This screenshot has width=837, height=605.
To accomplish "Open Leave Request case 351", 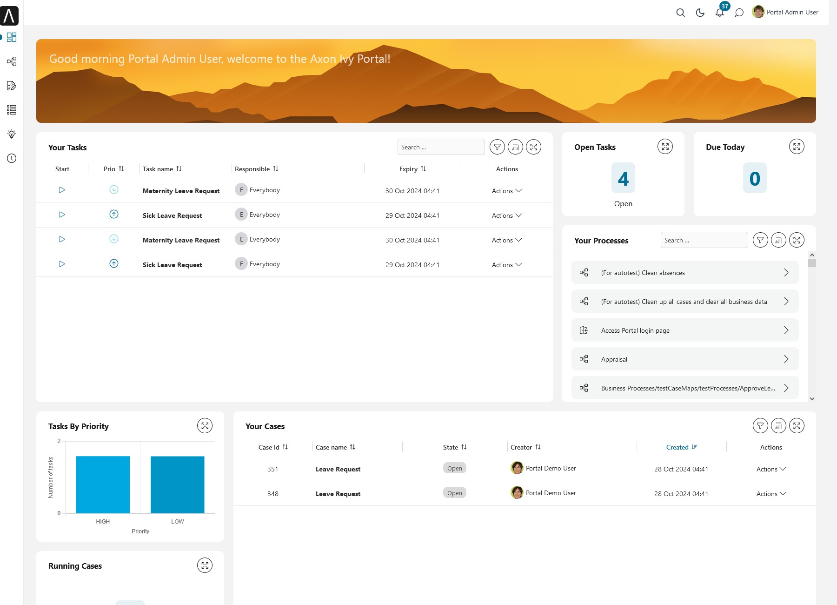I will [x=338, y=469].
